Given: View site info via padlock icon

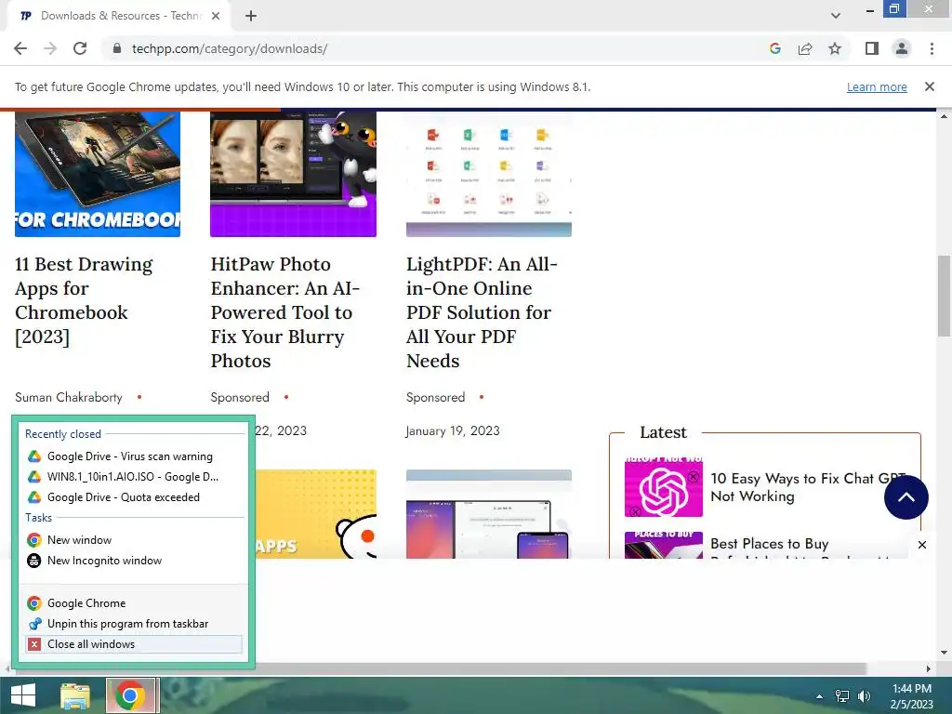Looking at the screenshot, I should coord(117,48).
